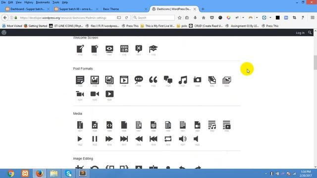Select the single image post format icon

tap(95, 80)
